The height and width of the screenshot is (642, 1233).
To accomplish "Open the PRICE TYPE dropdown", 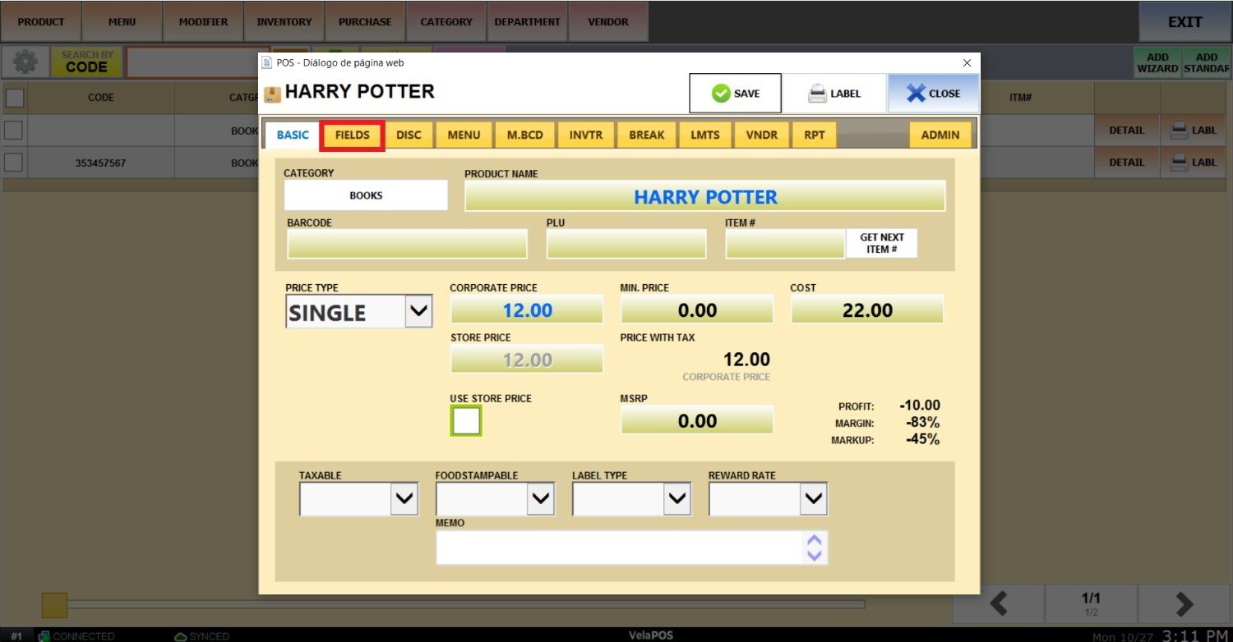I will (x=418, y=312).
